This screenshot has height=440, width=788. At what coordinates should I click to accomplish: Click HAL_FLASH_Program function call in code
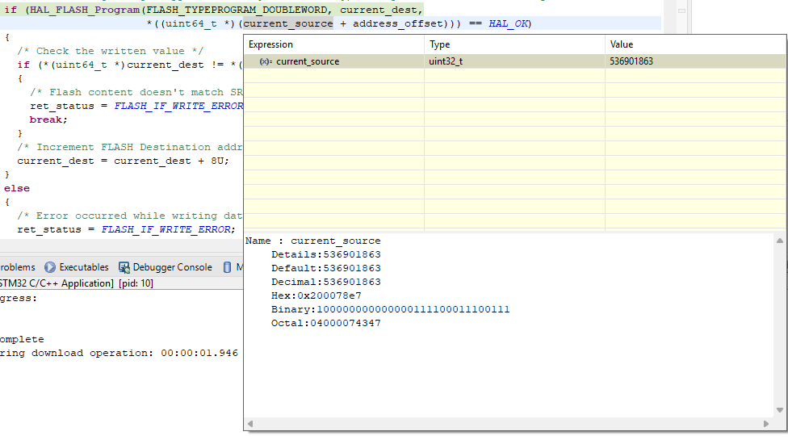[85, 10]
